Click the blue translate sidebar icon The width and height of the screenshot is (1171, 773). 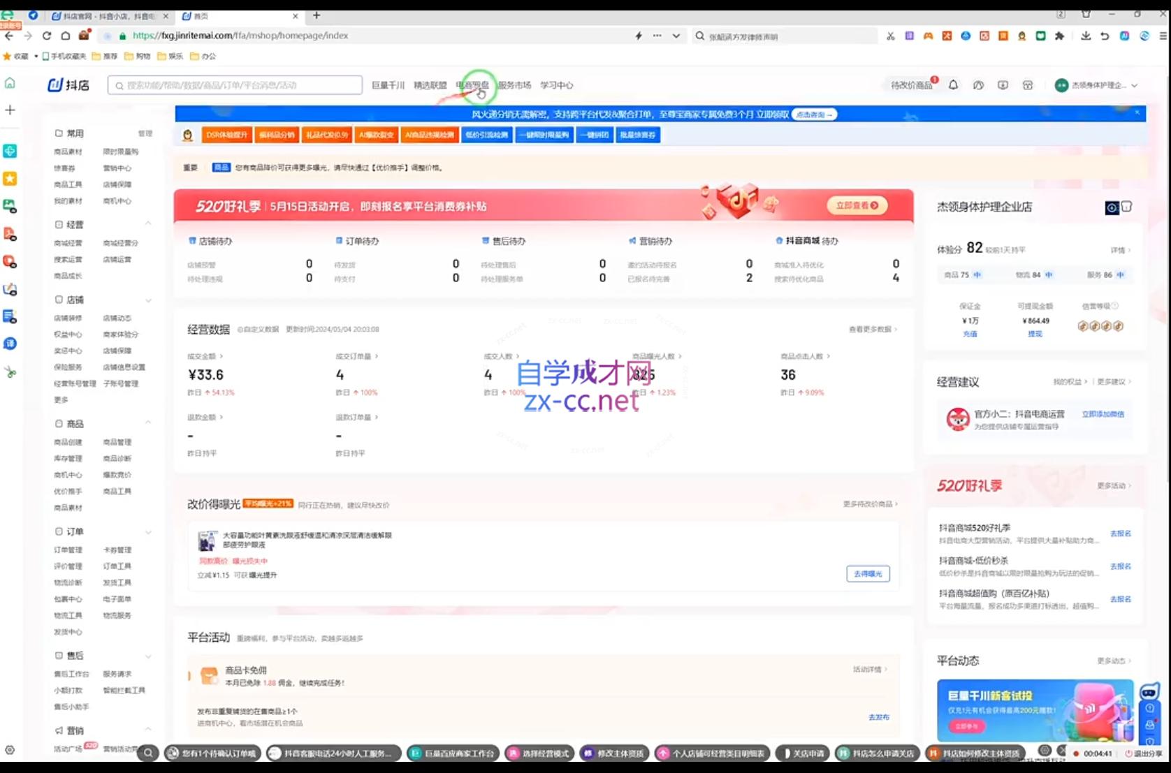click(10, 344)
